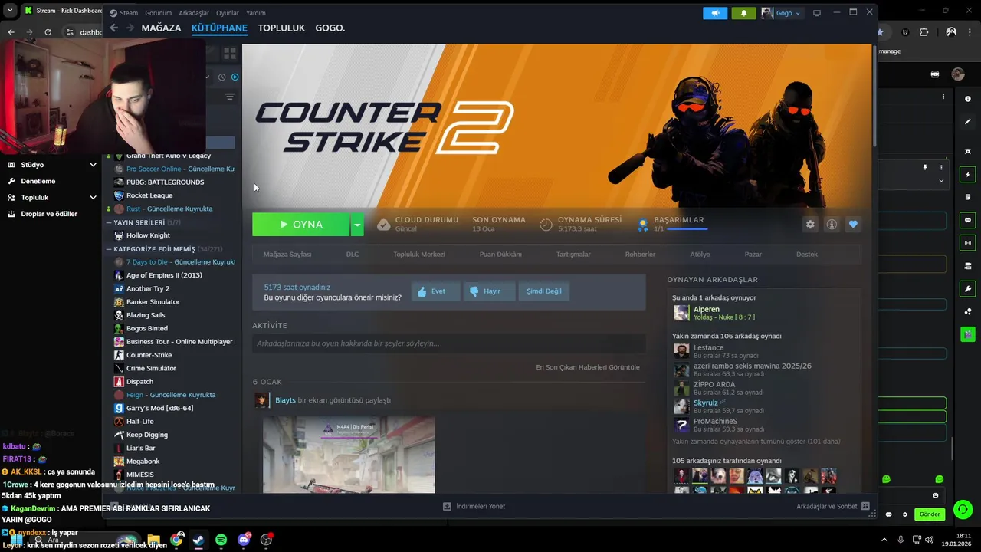981x552 pixels.
Task: Toggle the favorite heart icon
Action: 853,225
